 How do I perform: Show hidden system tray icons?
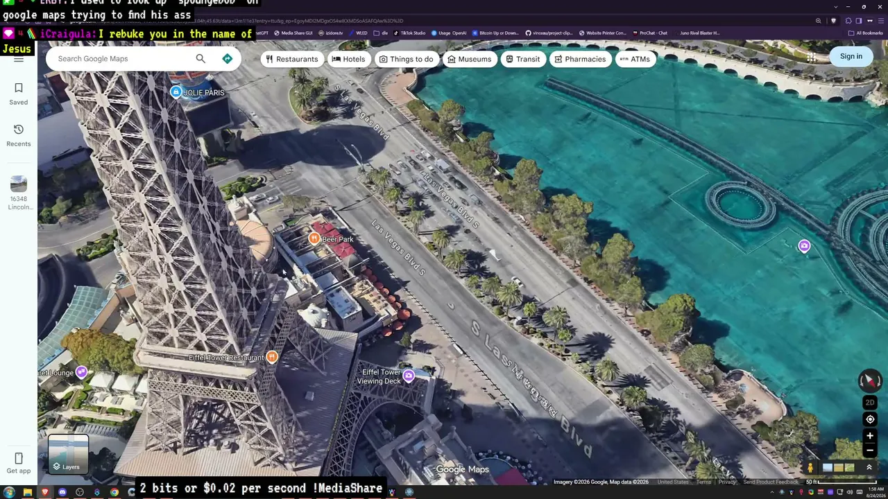click(x=771, y=492)
